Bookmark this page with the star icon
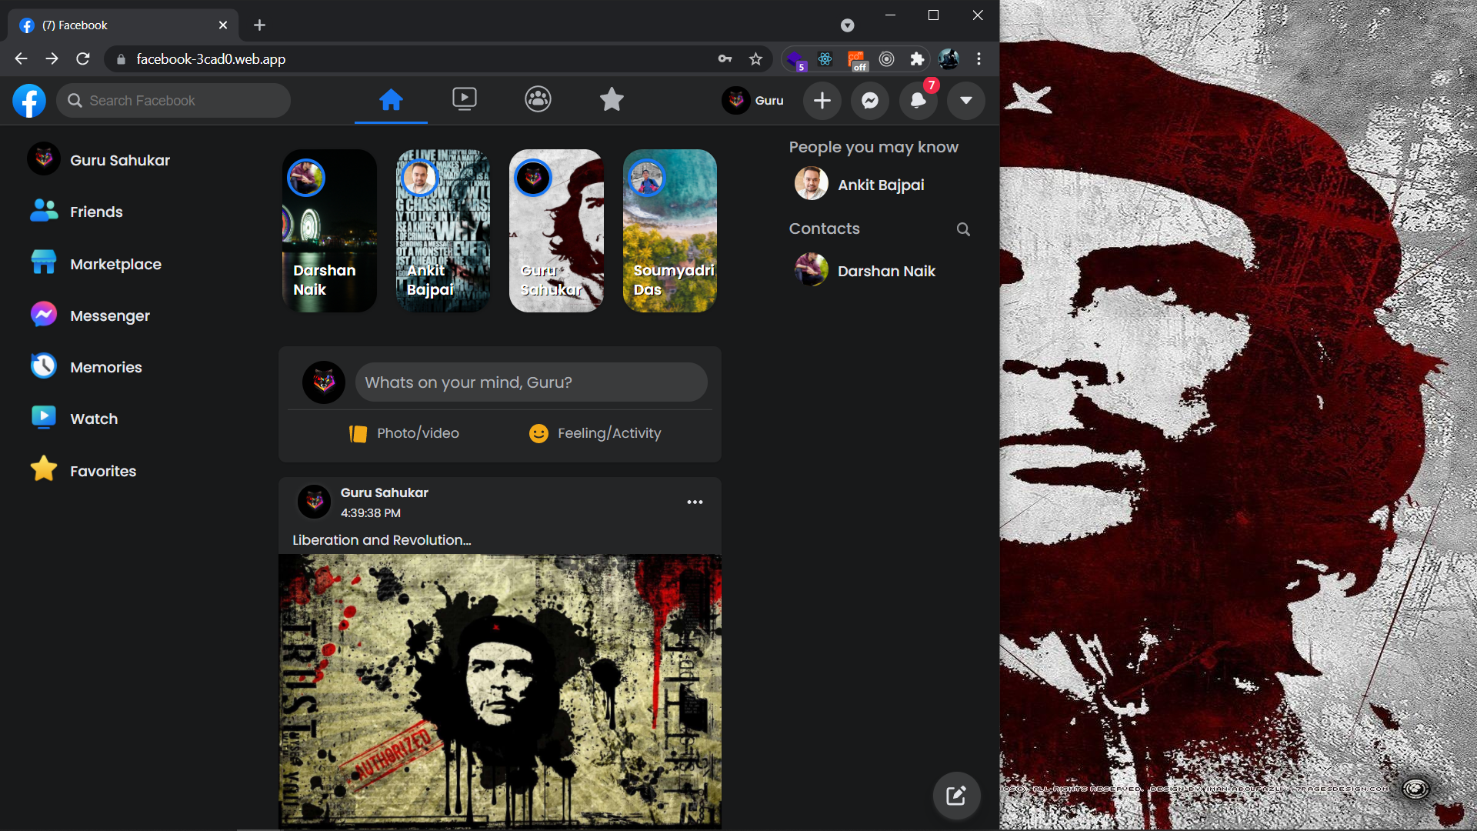 pos(755,58)
